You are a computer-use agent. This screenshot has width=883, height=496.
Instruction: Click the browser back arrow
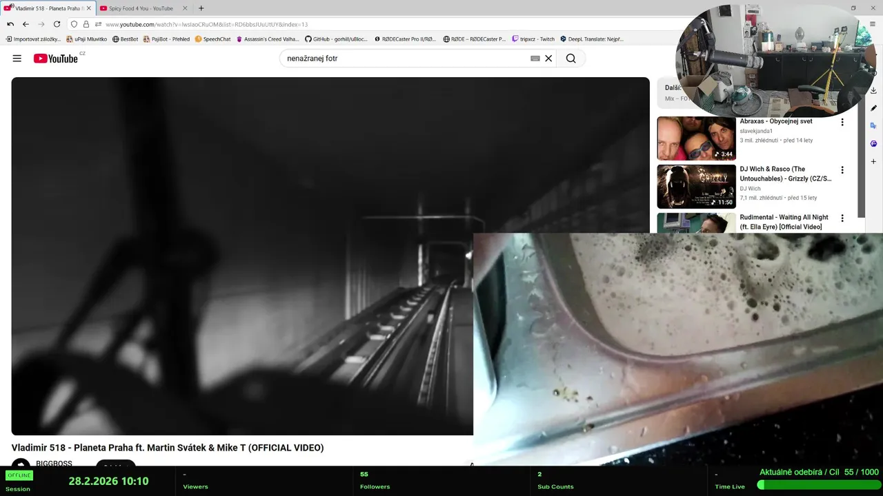click(x=26, y=24)
